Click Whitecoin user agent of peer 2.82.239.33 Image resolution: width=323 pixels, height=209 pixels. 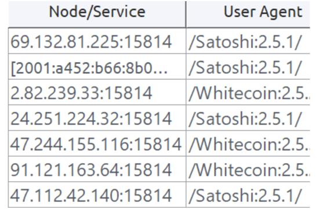[x=249, y=93]
